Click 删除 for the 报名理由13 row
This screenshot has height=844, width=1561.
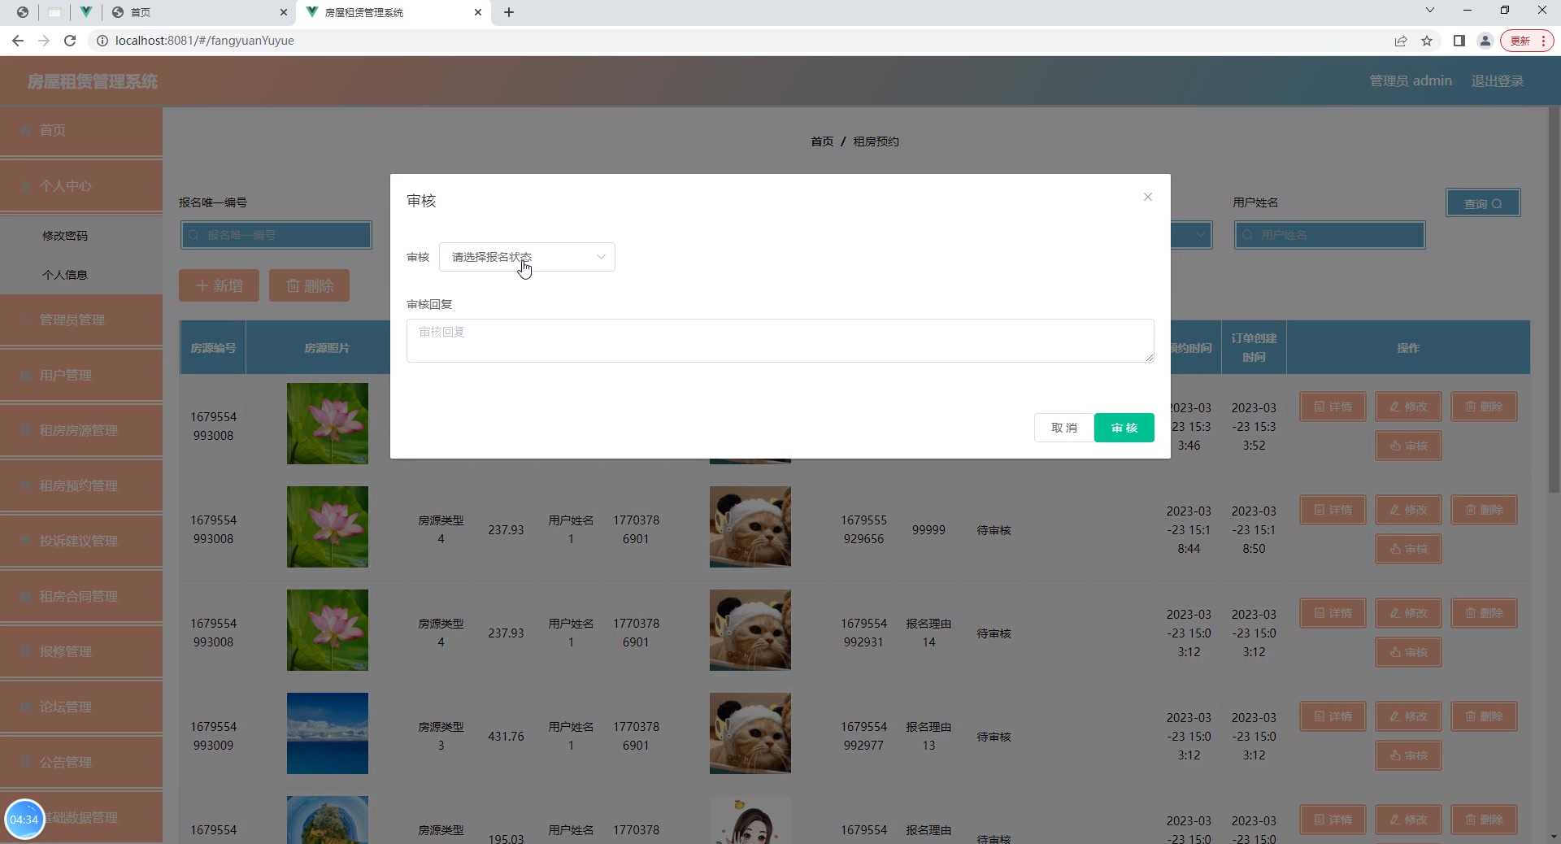1485,716
